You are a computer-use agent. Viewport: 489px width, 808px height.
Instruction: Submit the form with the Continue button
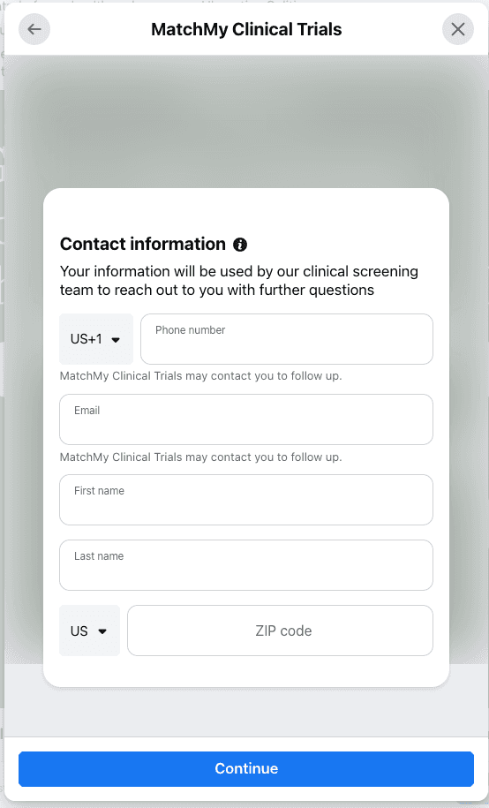point(246,769)
